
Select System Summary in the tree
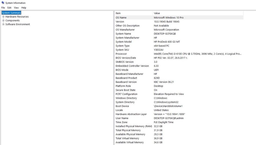(11, 13)
